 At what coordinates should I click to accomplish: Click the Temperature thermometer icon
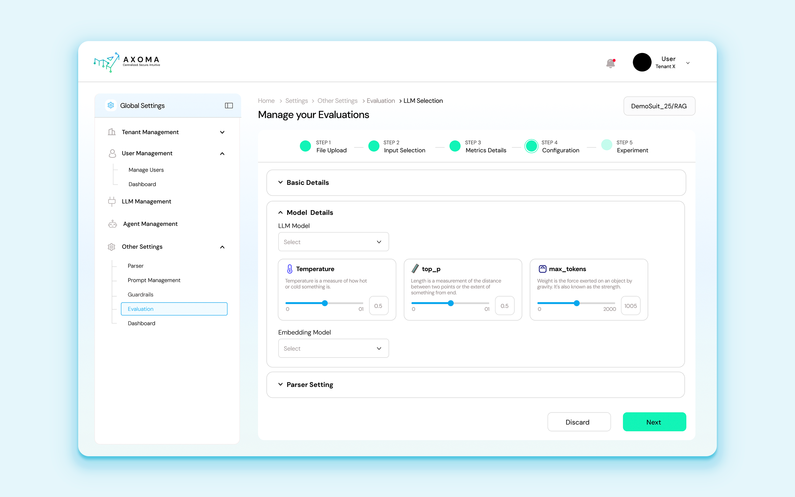[x=290, y=269]
